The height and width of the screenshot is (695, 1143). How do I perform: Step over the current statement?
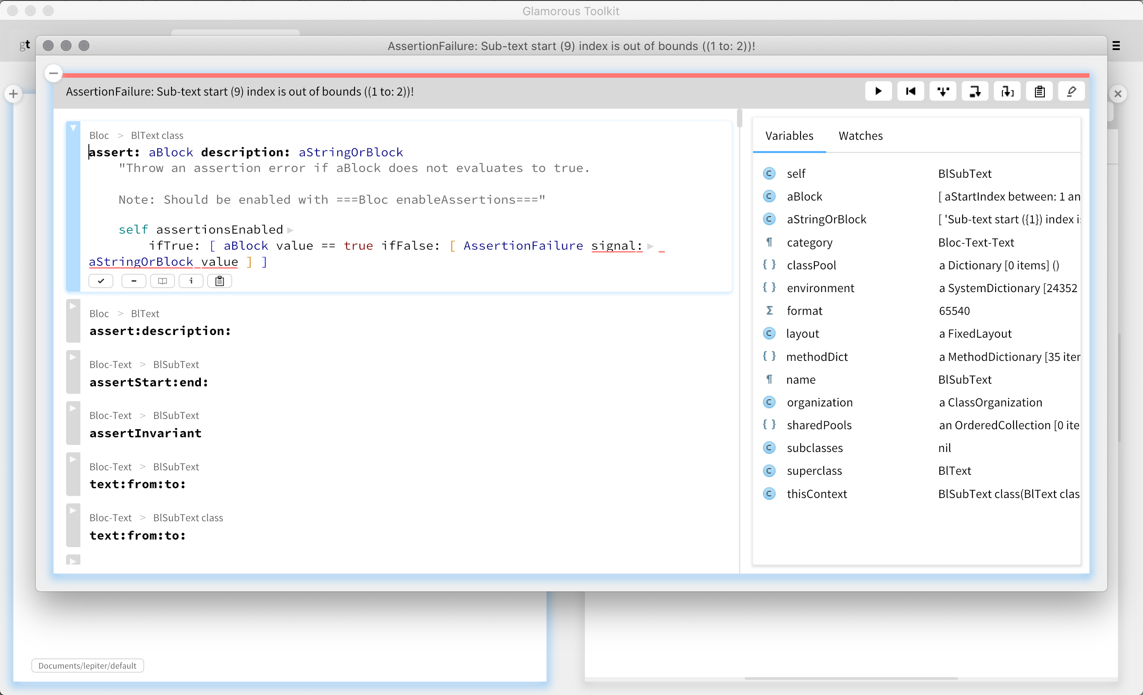point(974,91)
